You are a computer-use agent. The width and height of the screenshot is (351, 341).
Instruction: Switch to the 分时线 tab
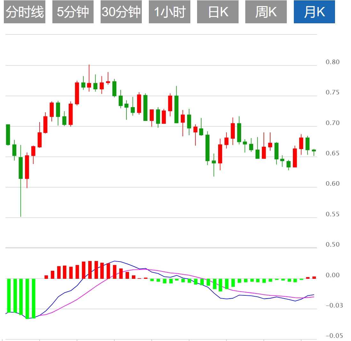point(25,12)
